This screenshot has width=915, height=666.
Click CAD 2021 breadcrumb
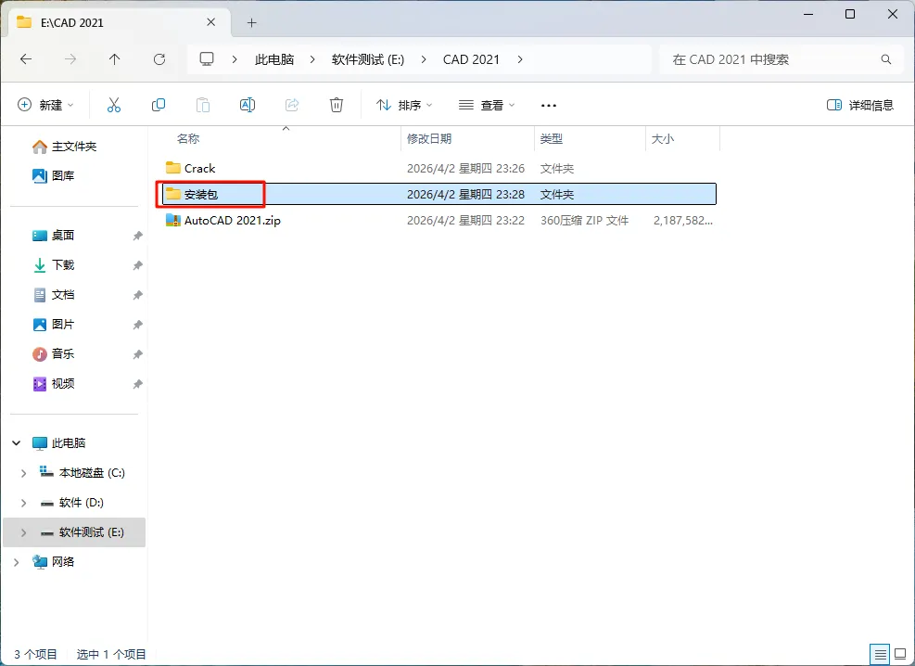[x=472, y=59]
